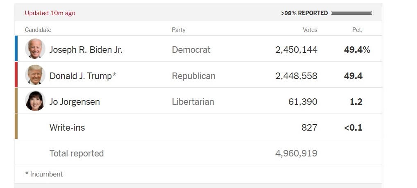The width and height of the screenshot is (417, 188).
Task: Click the Pct. column header
Action: point(357,30)
